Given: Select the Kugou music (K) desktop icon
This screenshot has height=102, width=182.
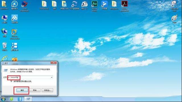Looking at the screenshot, I should 15,5.
